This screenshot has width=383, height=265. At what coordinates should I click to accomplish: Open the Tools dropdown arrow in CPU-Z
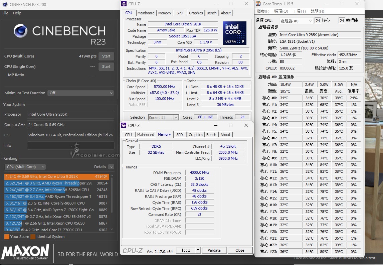point(198,250)
